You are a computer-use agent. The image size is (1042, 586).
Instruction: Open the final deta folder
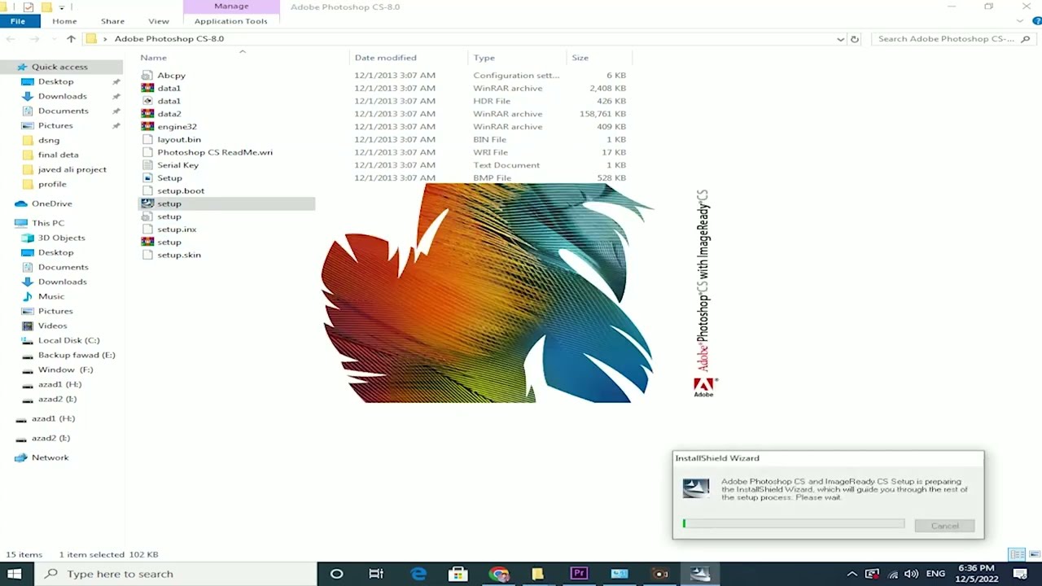(x=58, y=155)
